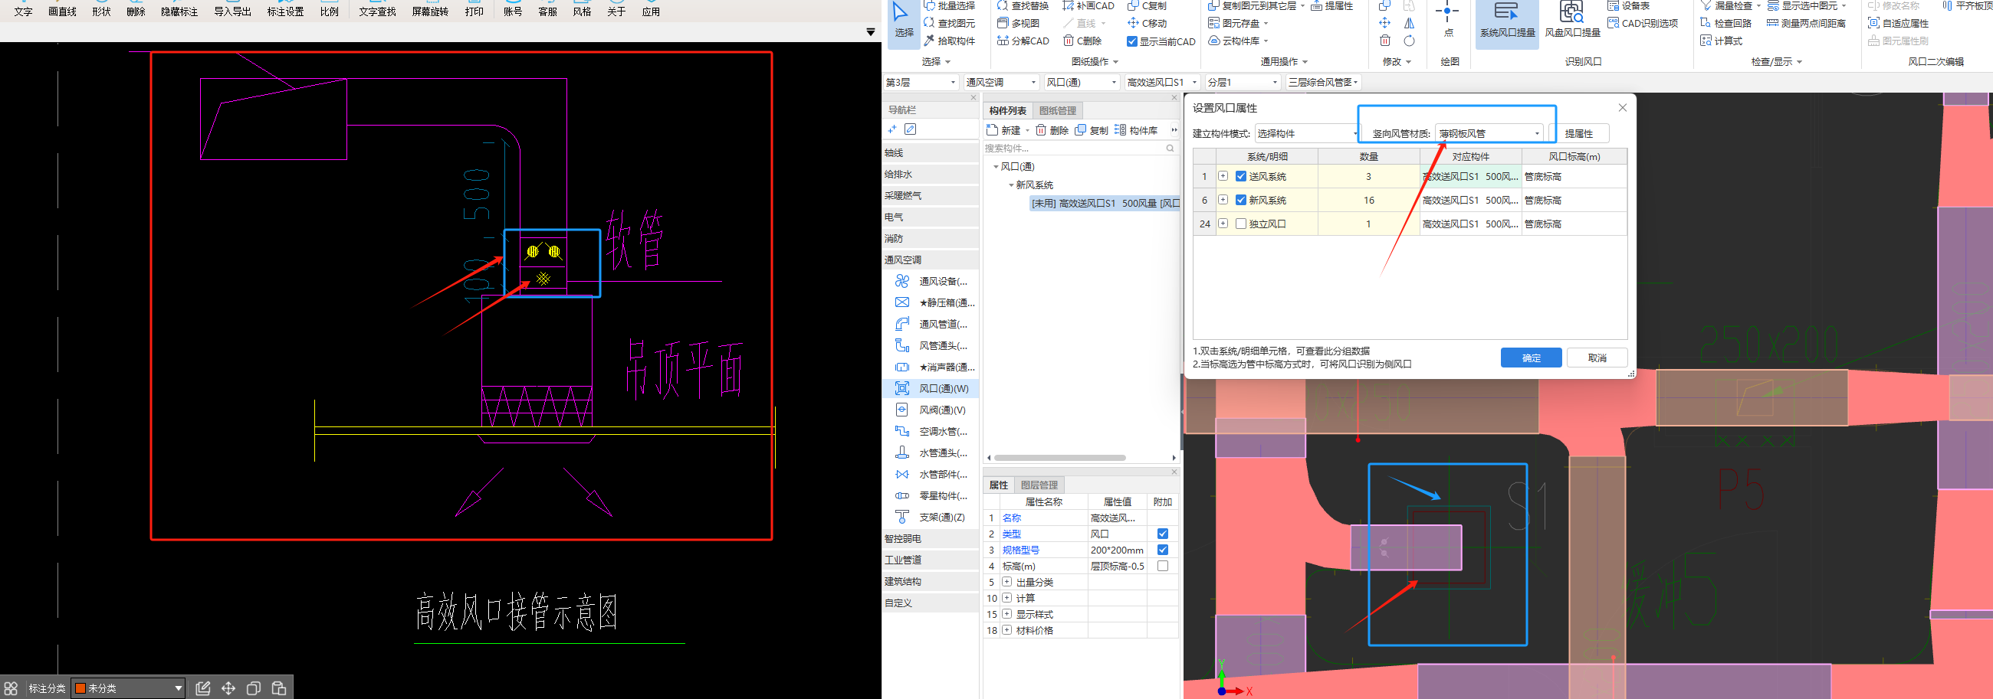The width and height of the screenshot is (1993, 699).
Task: Click the edit pencil icon in 导航栏
Action: [911, 129]
